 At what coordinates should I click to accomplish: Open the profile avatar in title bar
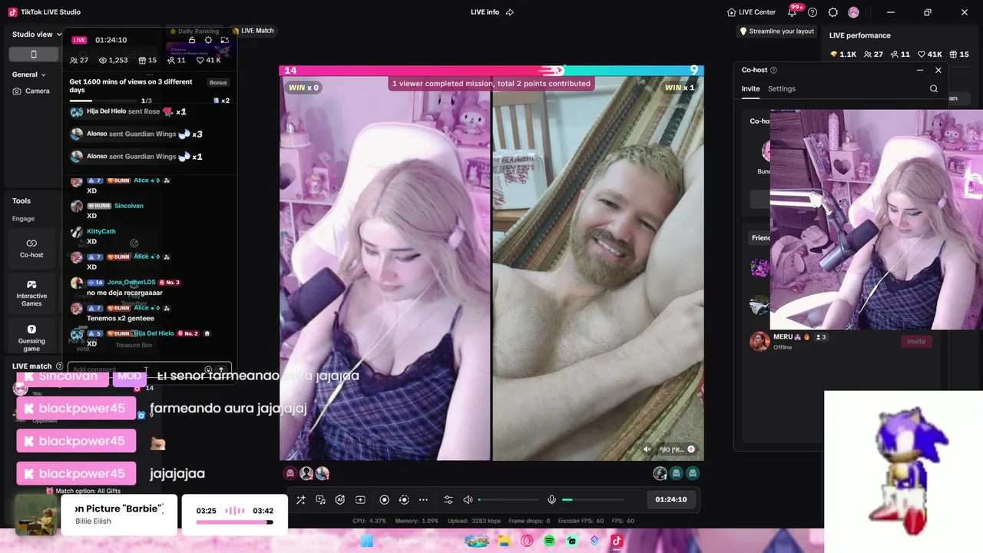(x=853, y=12)
